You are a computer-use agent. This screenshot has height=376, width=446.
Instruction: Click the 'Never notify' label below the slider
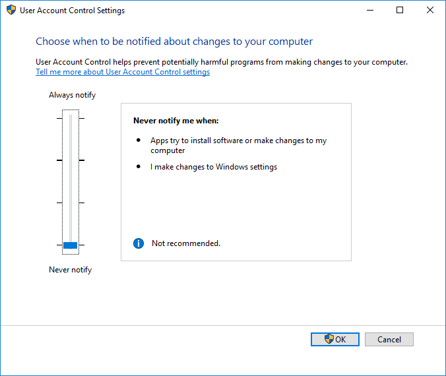tap(70, 270)
